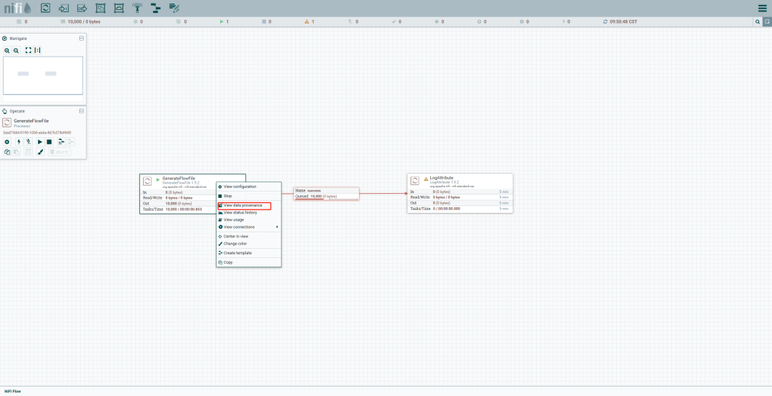Choose Stop in context menu

(249, 196)
